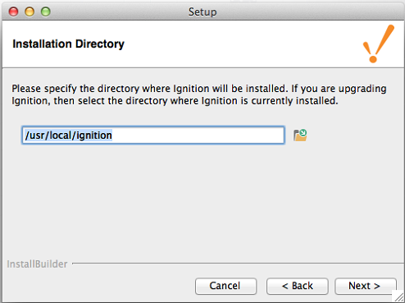Focus the installation directory text field
This screenshot has height=303, width=405.
tap(153, 135)
